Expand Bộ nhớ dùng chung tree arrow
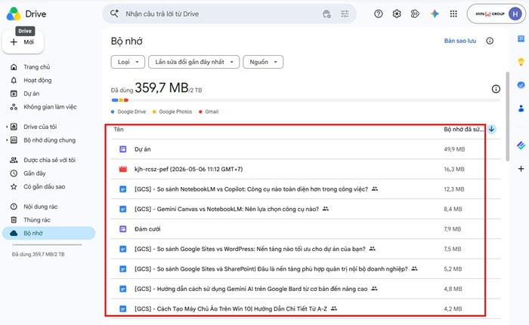 tap(6, 140)
